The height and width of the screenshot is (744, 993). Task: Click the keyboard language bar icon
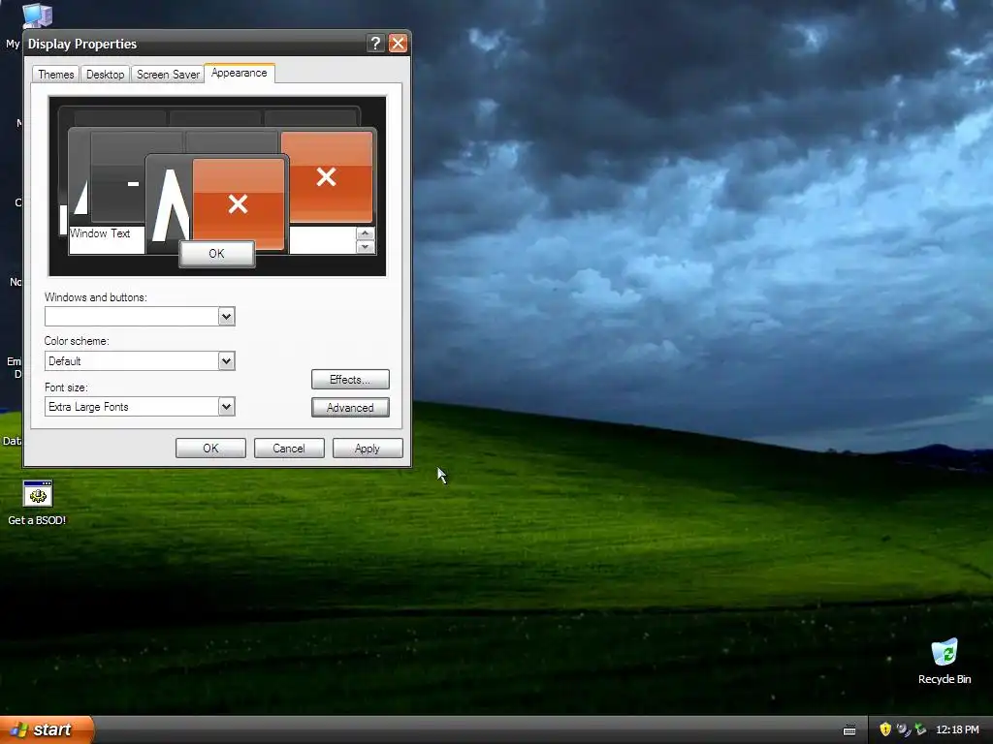(x=849, y=730)
